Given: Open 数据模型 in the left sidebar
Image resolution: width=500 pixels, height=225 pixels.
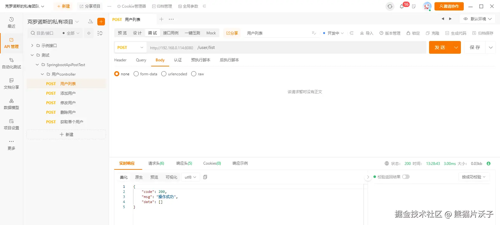Looking at the screenshot, I should (11, 104).
